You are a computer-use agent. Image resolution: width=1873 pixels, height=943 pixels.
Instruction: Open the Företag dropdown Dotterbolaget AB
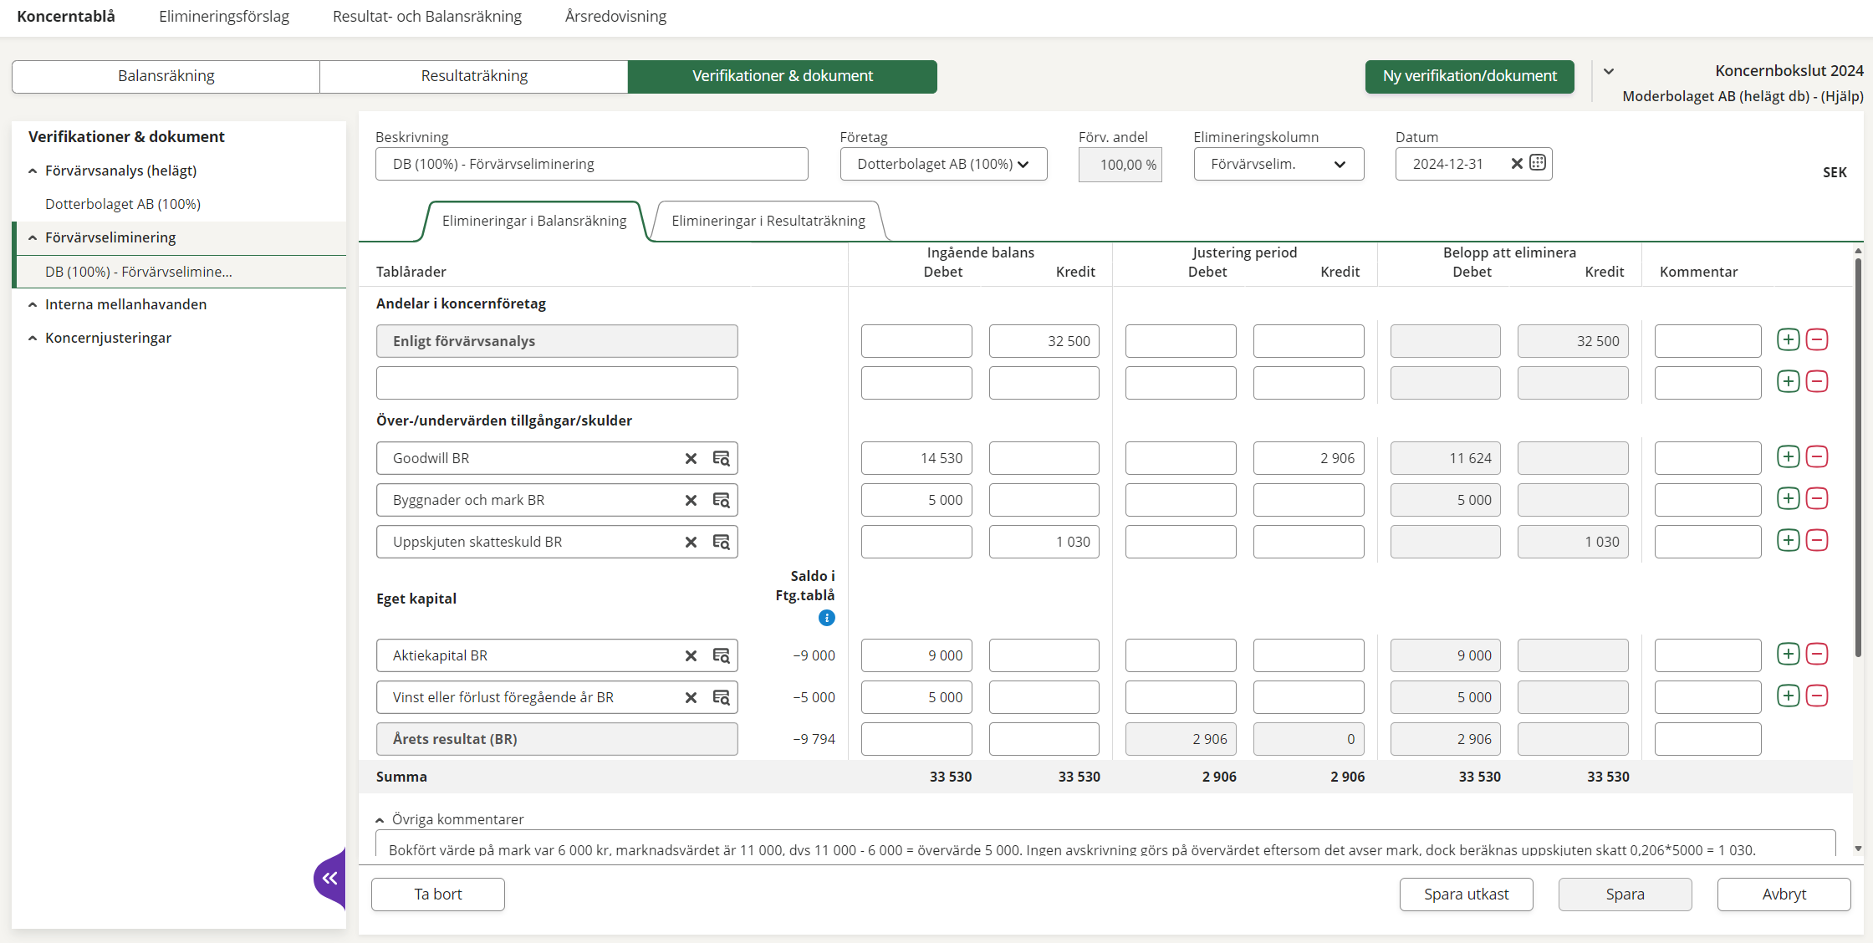pyautogui.click(x=942, y=164)
